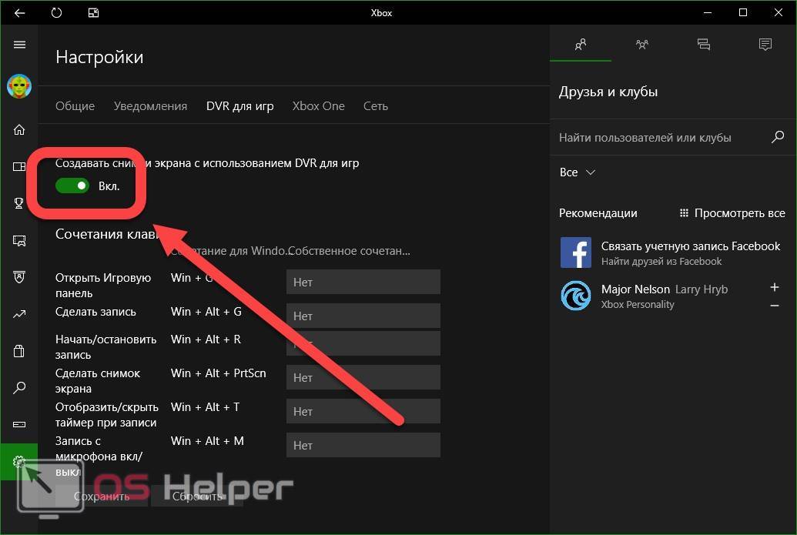The image size is (797, 535).
Task: Click the "Найти пользователей или клубы" search field
Action: coord(658,138)
